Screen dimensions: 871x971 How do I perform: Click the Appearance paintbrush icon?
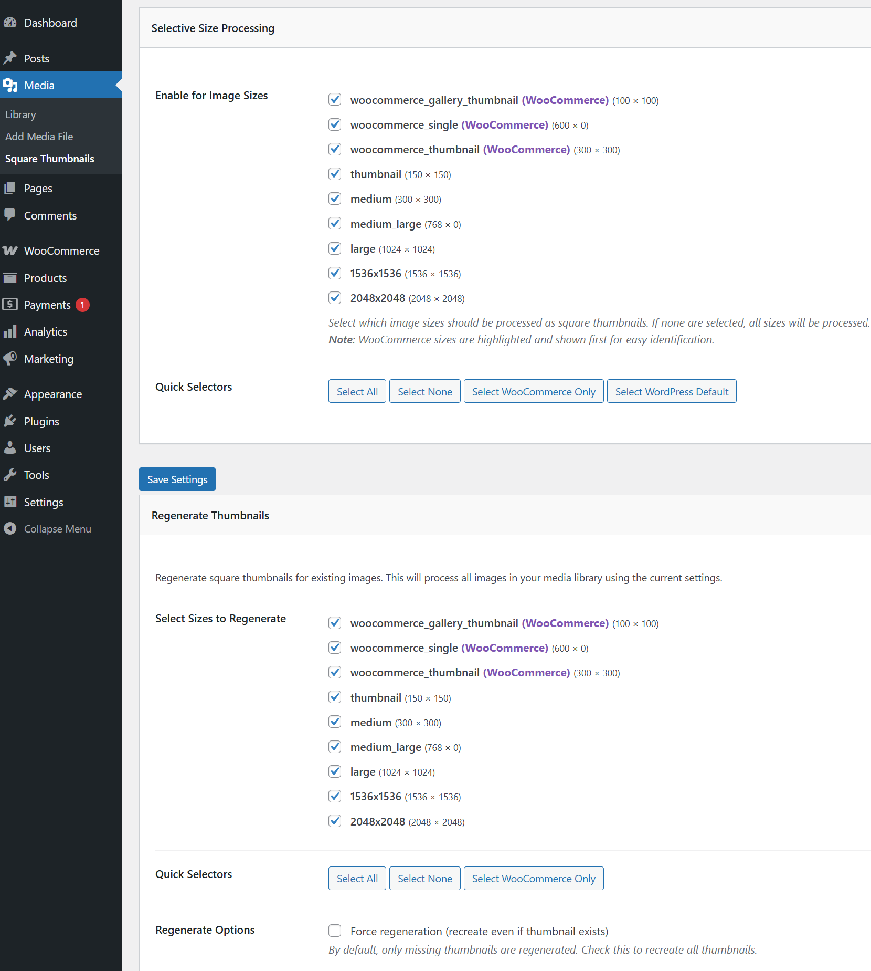point(10,394)
